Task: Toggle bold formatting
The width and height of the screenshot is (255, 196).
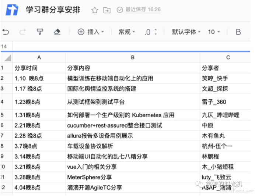Action: click(x=238, y=32)
